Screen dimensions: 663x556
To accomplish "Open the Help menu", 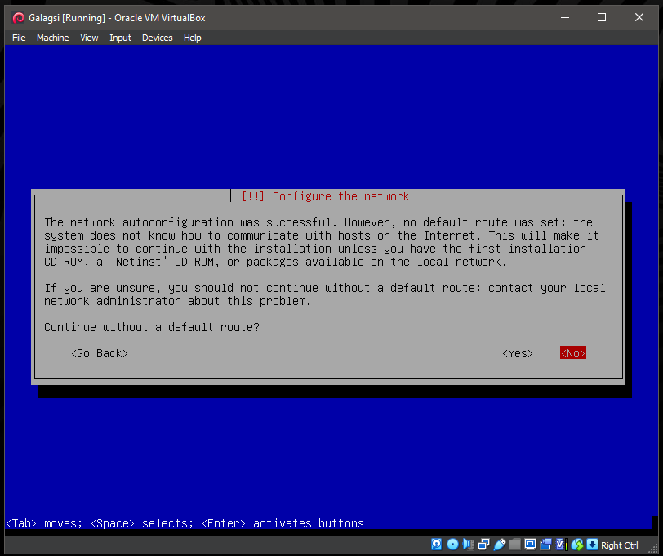I will [x=193, y=38].
